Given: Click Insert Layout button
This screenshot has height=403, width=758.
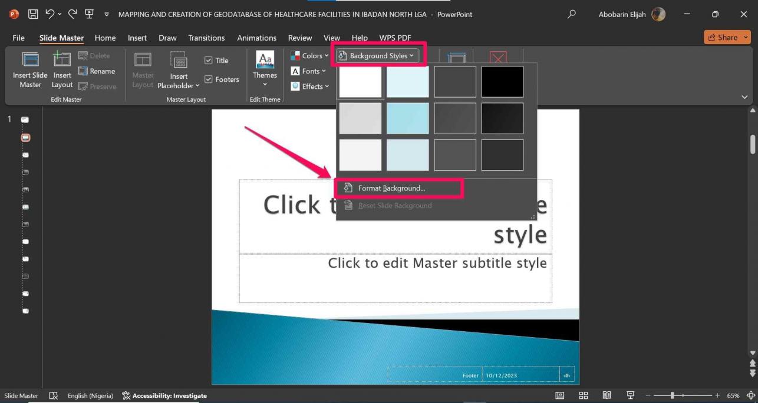Looking at the screenshot, I should coord(62,69).
